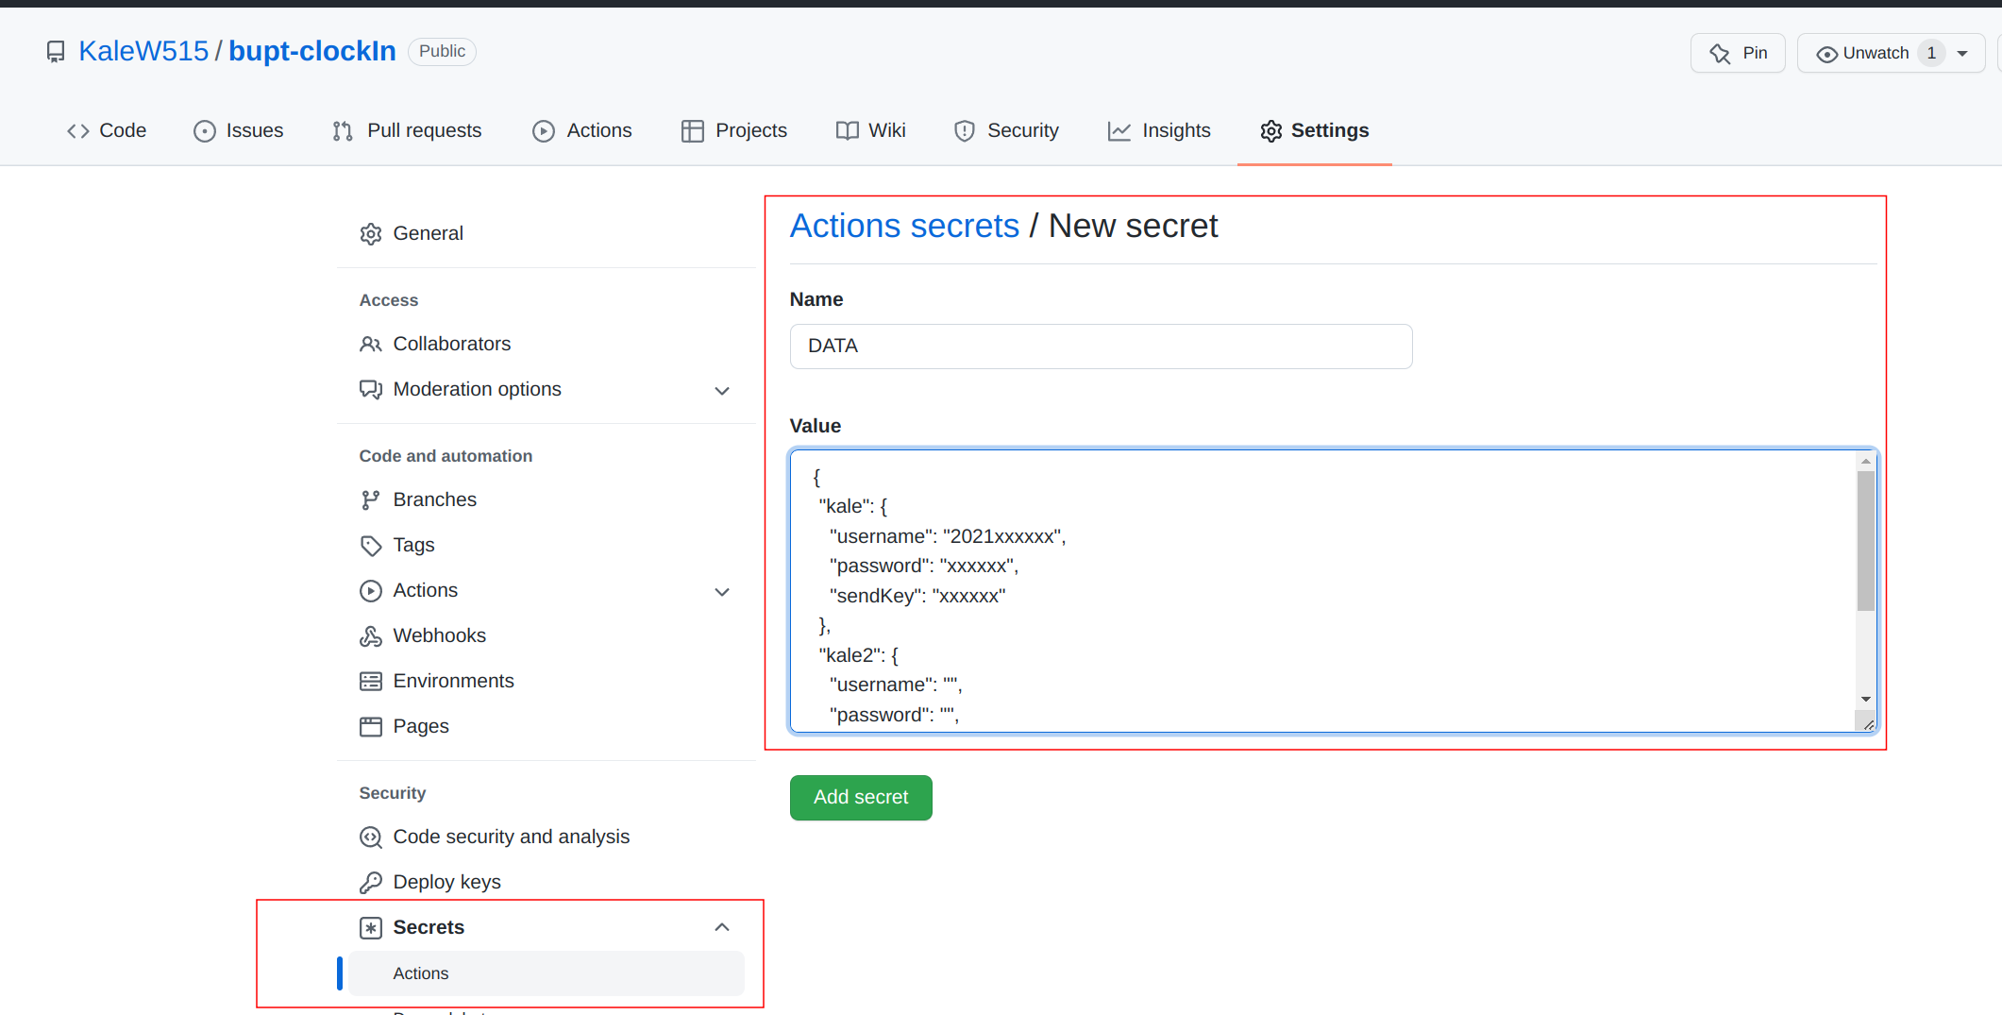Switch to the Wiki tab
This screenshot has height=1015, width=2002.
870,130
